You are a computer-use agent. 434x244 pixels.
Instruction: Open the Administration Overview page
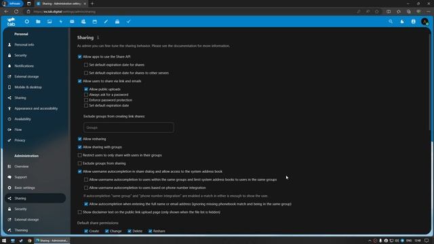point(35,167)
